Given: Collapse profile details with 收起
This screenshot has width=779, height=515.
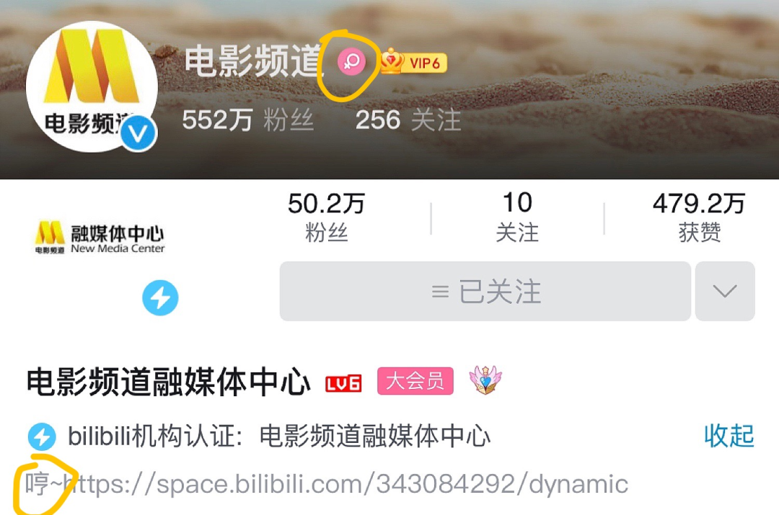Looking at the screenshot, I should click(x=729, y=436).
